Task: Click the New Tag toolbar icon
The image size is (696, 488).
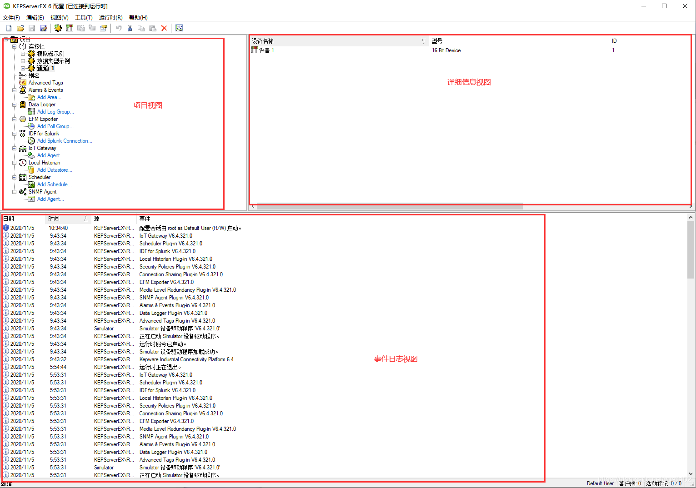Action: coord(92,28)
